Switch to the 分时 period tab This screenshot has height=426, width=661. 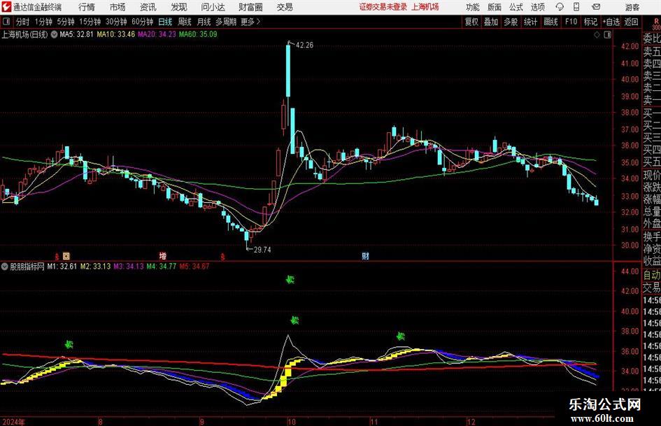coord(23,22)
